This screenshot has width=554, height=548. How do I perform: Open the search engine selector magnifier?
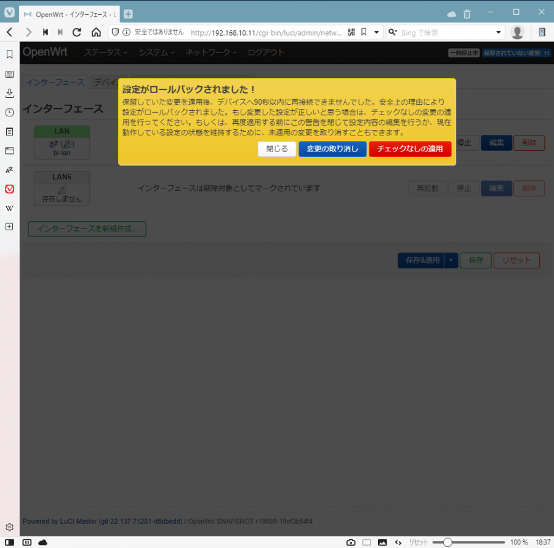click(393, 32)
